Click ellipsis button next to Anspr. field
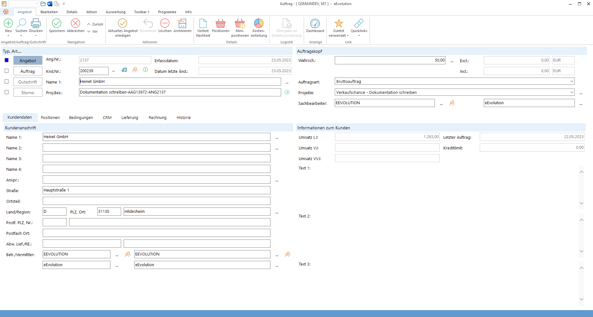Image resolution: width=593 pixels, height=317 pixels. point(277,181)
